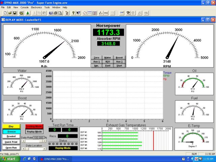
Task: Click the Torque legend label
Action: point(167,73)
